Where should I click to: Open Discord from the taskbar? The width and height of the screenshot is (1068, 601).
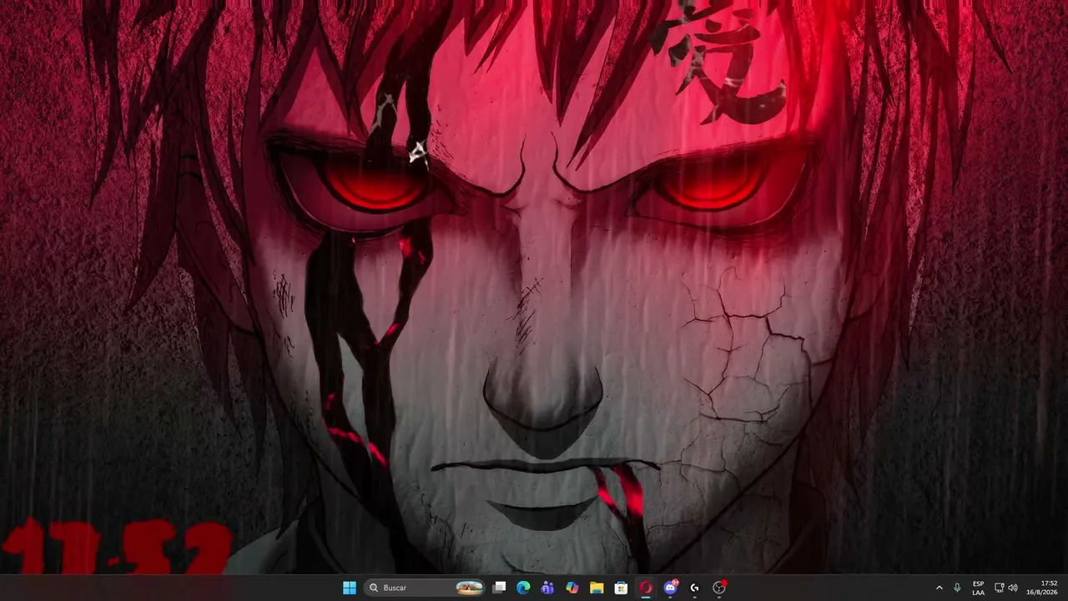click(x=670, y=588)
